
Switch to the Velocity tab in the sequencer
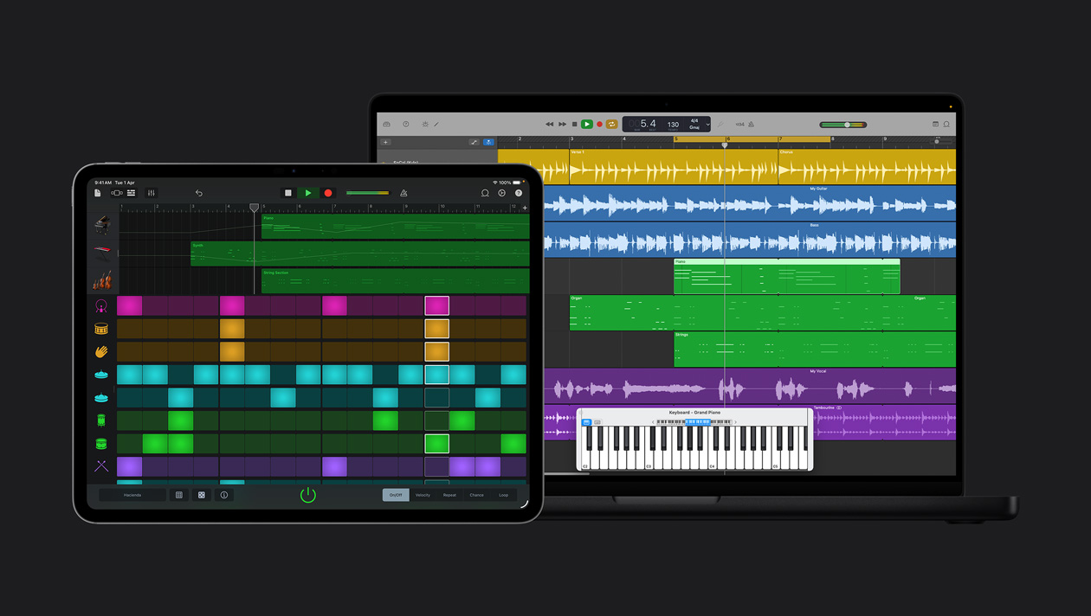click(423, 494)
